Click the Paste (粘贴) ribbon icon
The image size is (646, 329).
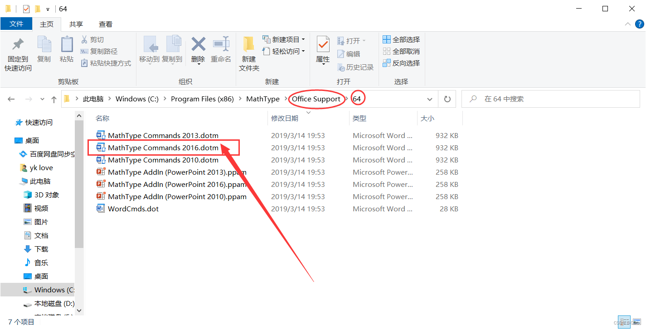pos(67,44)
